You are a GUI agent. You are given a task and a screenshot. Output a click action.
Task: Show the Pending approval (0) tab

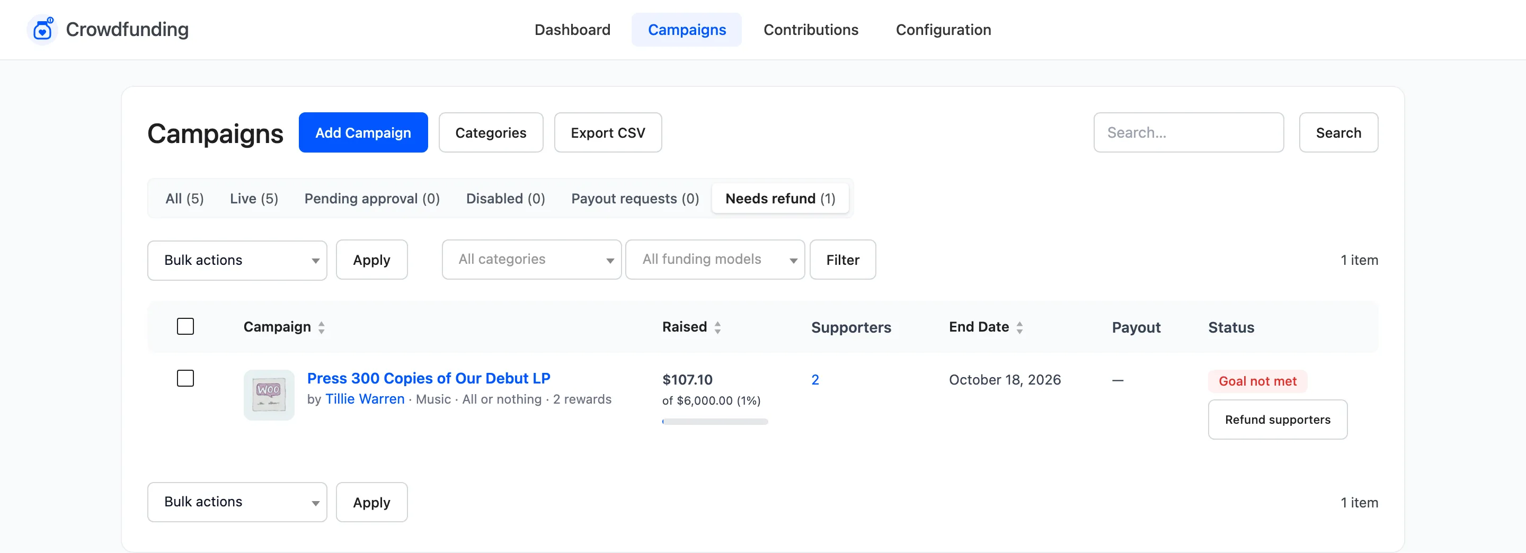372,198
